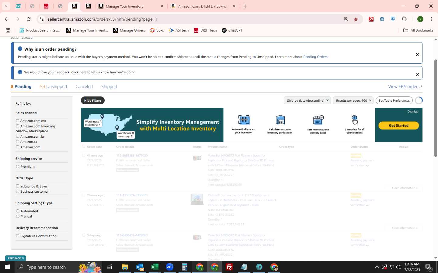The width and height of the screenshot is (438, 273).
Task: Expand the browser tab search chevron
Action: (x=6, y=6)
